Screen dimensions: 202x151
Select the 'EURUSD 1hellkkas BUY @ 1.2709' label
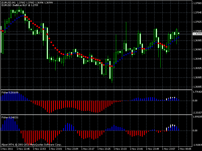(20, 5)
